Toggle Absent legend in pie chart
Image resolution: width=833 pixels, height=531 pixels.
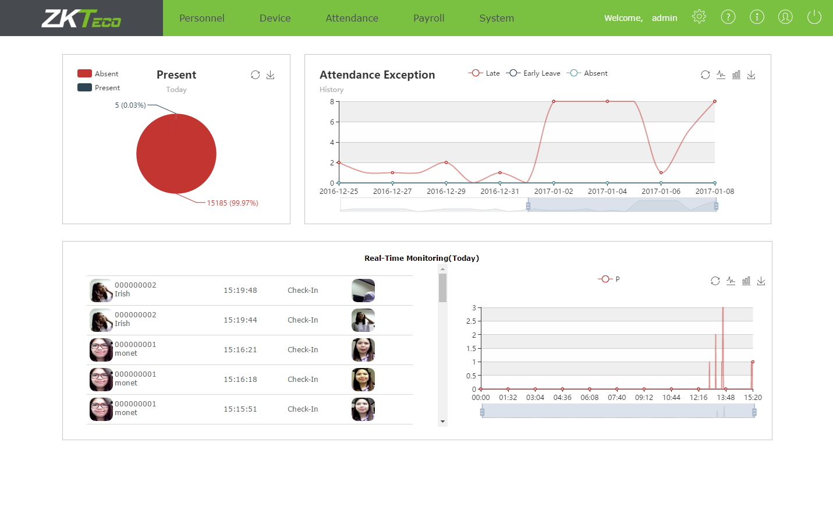[x=98, y=74]
